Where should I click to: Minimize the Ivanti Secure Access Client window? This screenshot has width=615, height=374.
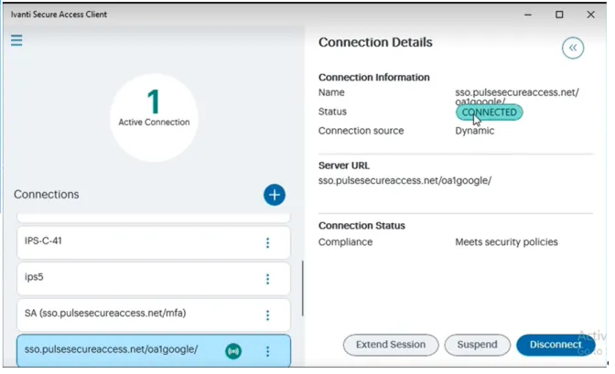(x=528, y=15)
